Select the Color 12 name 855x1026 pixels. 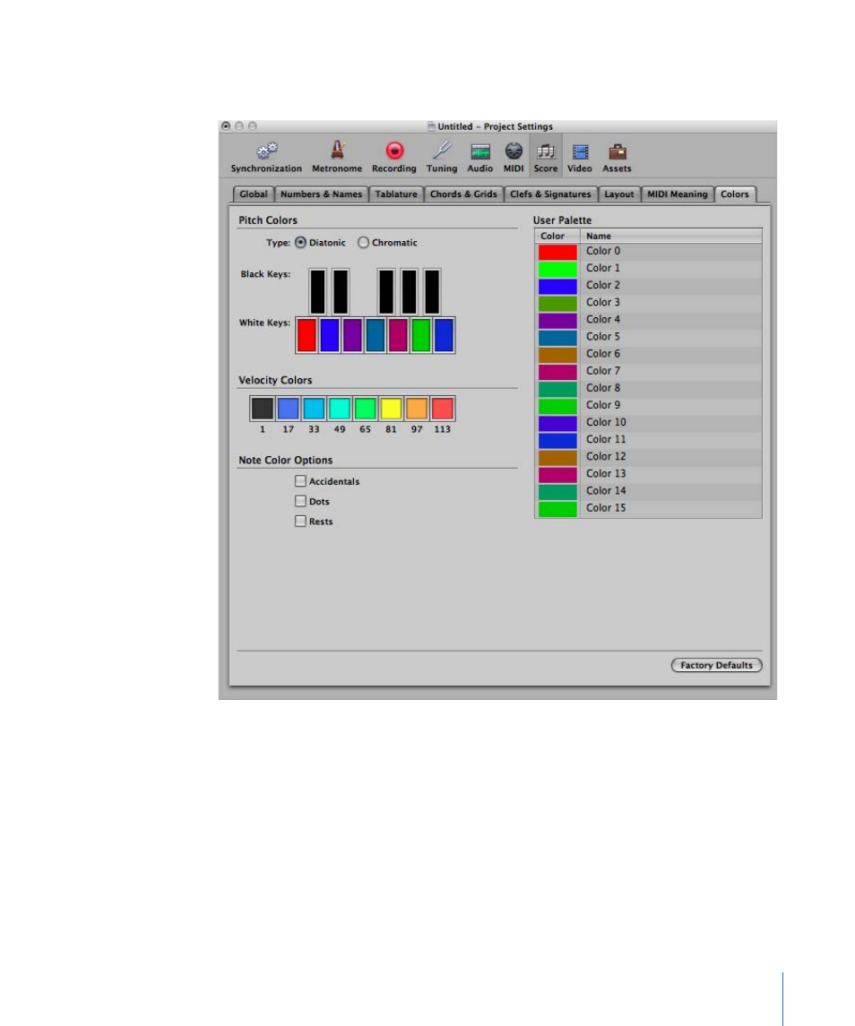(x=606, y=457)
